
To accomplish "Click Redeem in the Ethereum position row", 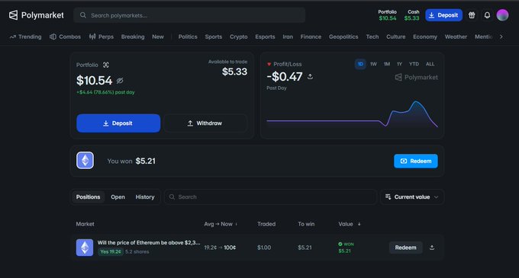I will click(x=405, y=248).
